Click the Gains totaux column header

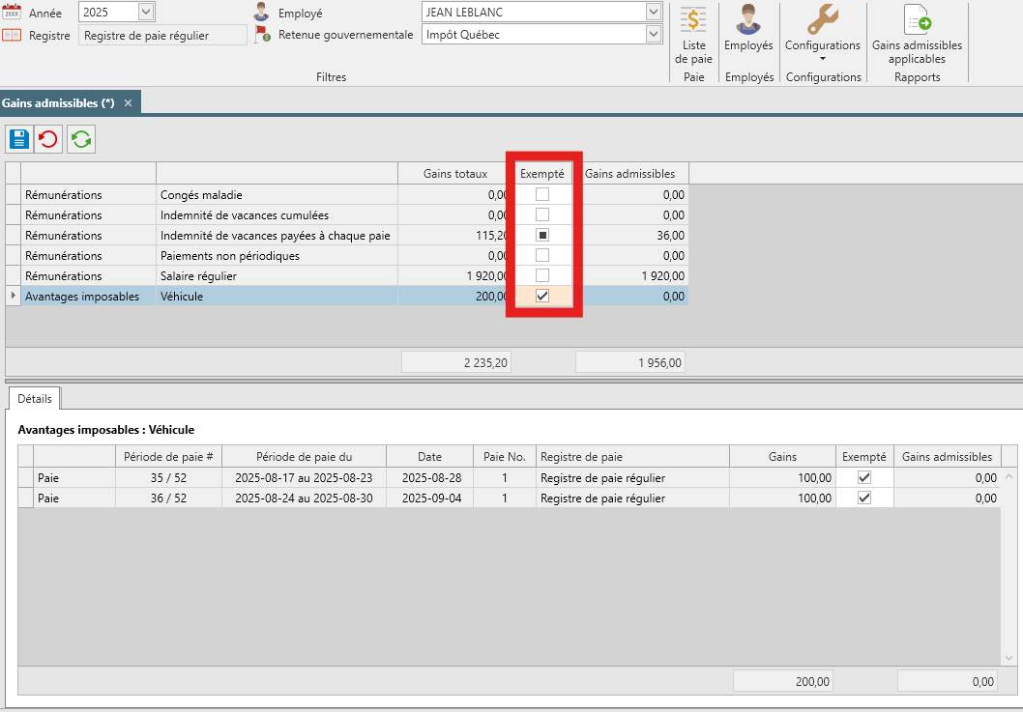(454, 174)
